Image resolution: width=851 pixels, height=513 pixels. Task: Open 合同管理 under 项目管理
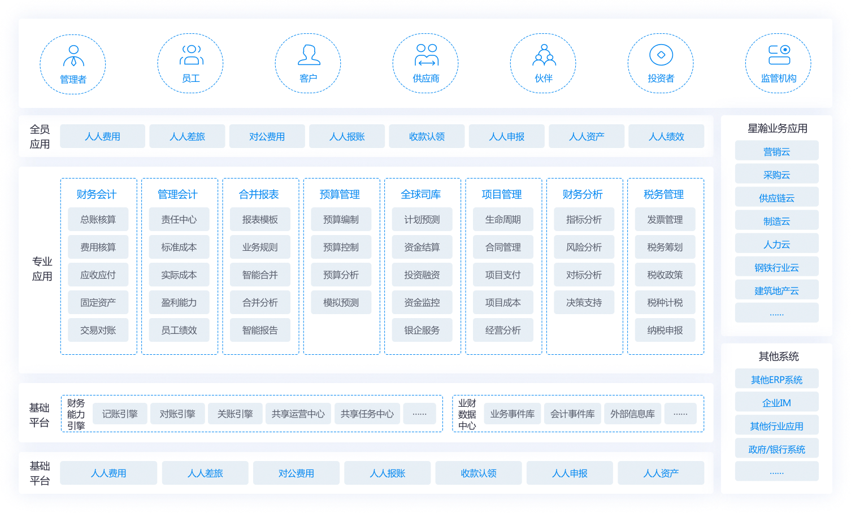pyautogui.click(x=503, y=247)
